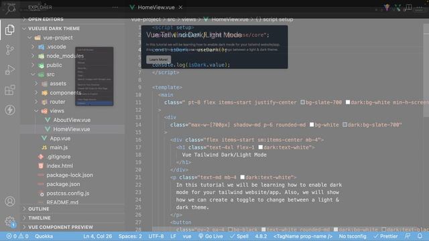Screen dimensions: 429x241
Task: Click the Quokka status bar item
Action: click(44, 236)
